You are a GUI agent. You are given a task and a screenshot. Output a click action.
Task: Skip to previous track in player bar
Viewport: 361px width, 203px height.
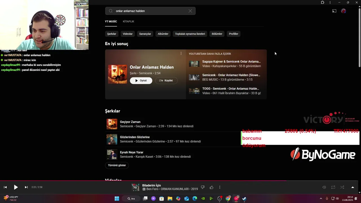pos(5,187)
